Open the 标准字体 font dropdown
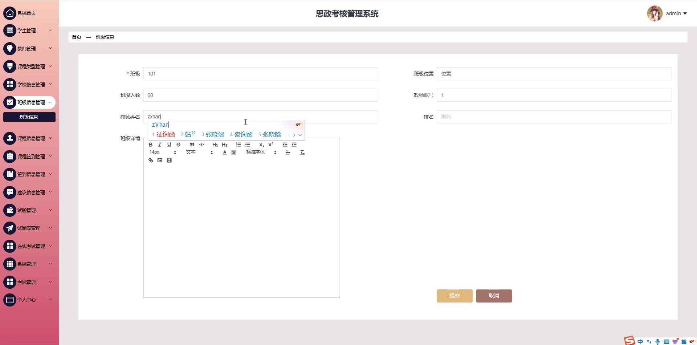The width and height of the screenshot is (697, 345). point(261,152)
